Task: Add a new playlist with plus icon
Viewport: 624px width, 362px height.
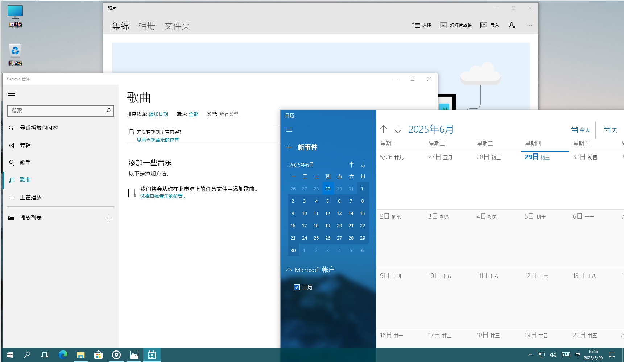Action: tap(109, 218)
